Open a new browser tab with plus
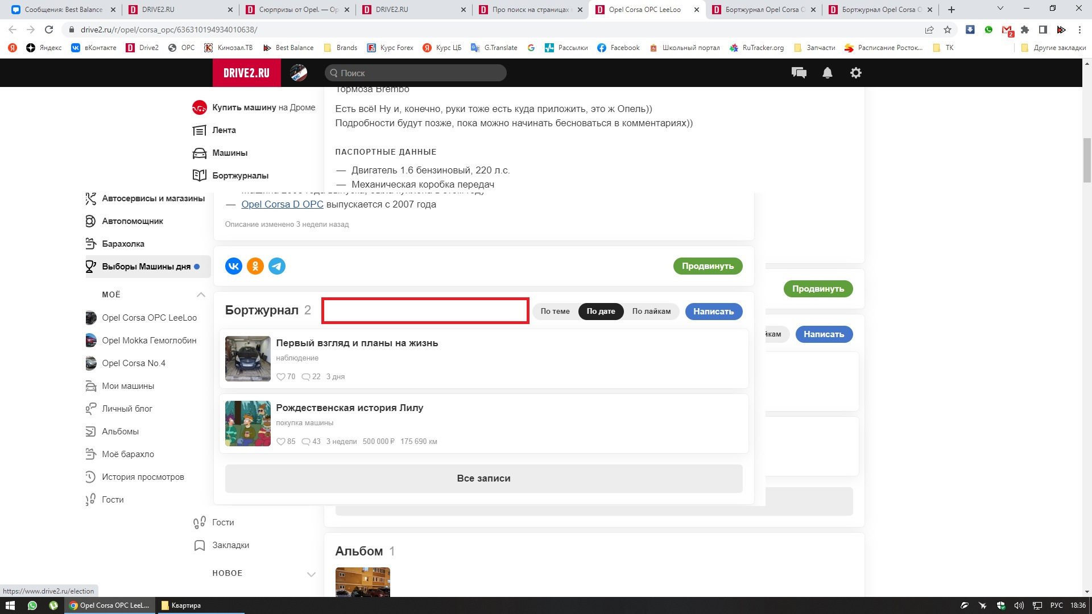The image size is (1092, 614). (x=952, y=10)
